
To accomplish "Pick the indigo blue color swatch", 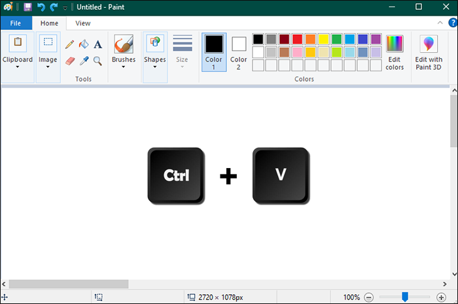I will click(362, 39).
